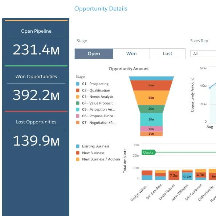The image size is (216, 216).
Task: Click the Opportunity Details title
Action: coord(101,9)
